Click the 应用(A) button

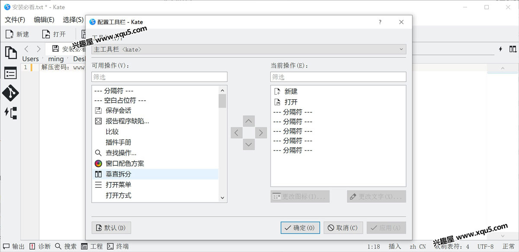pyautogui.click(x=386, y=228)
